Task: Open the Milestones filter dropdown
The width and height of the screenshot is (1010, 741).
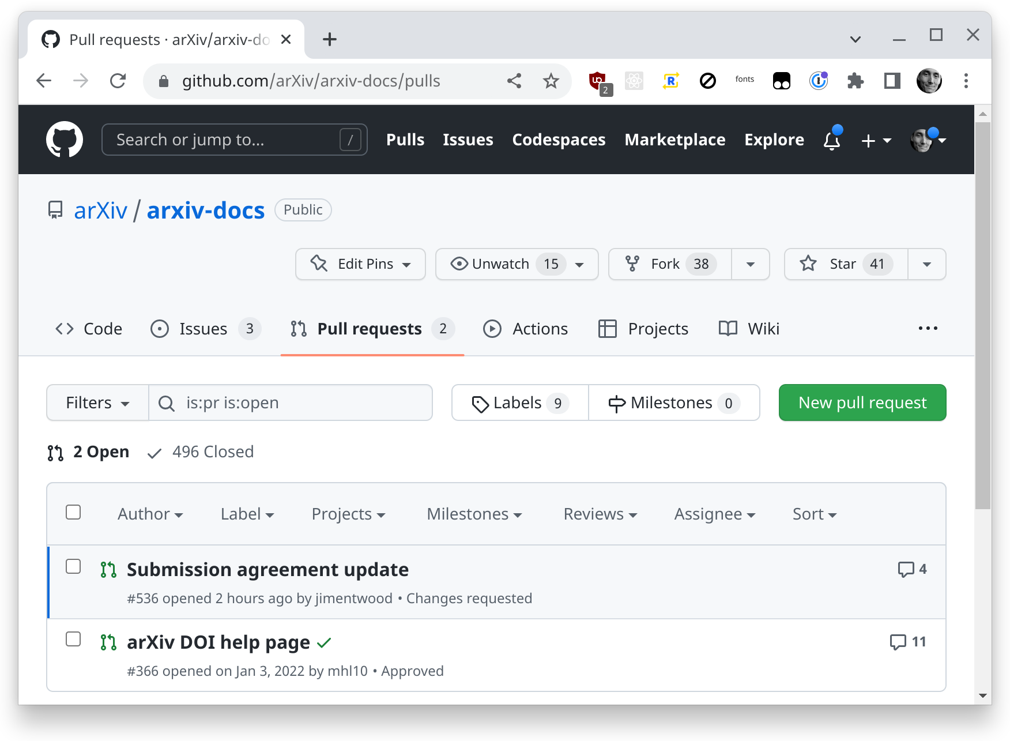Action: [474, 514]
